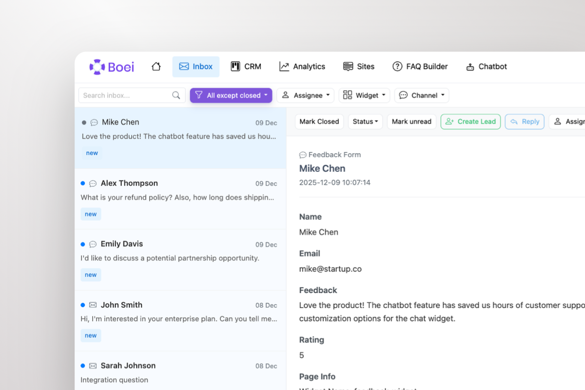The width and height of the screenshot is (585, 390).
Task: Click the chat bubble icon beside Alex Thompson
Action: (x=93, y=183)
